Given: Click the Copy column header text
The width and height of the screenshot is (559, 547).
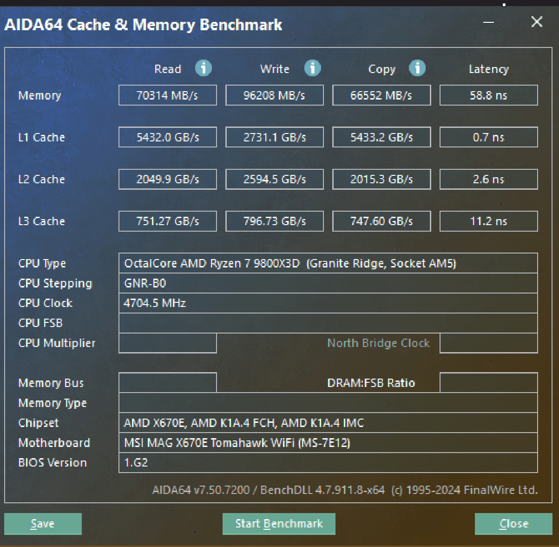Looking at the screenshot, I should [x=382, y=69].
